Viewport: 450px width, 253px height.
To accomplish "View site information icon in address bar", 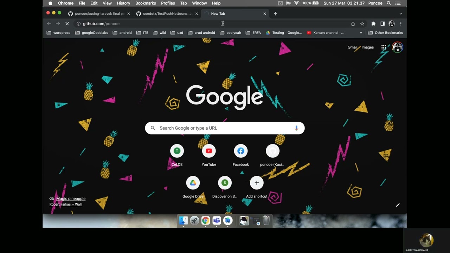I will click(78, 24).
